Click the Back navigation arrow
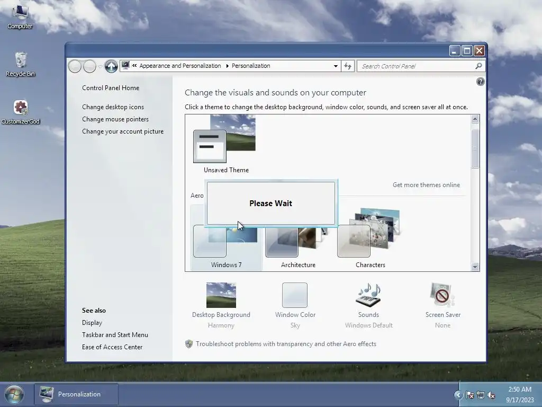 [75, 66]
